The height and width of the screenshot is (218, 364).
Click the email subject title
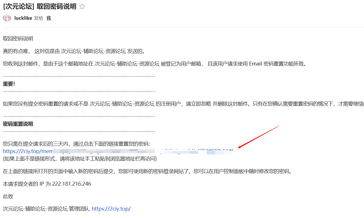tap(40, 7)
